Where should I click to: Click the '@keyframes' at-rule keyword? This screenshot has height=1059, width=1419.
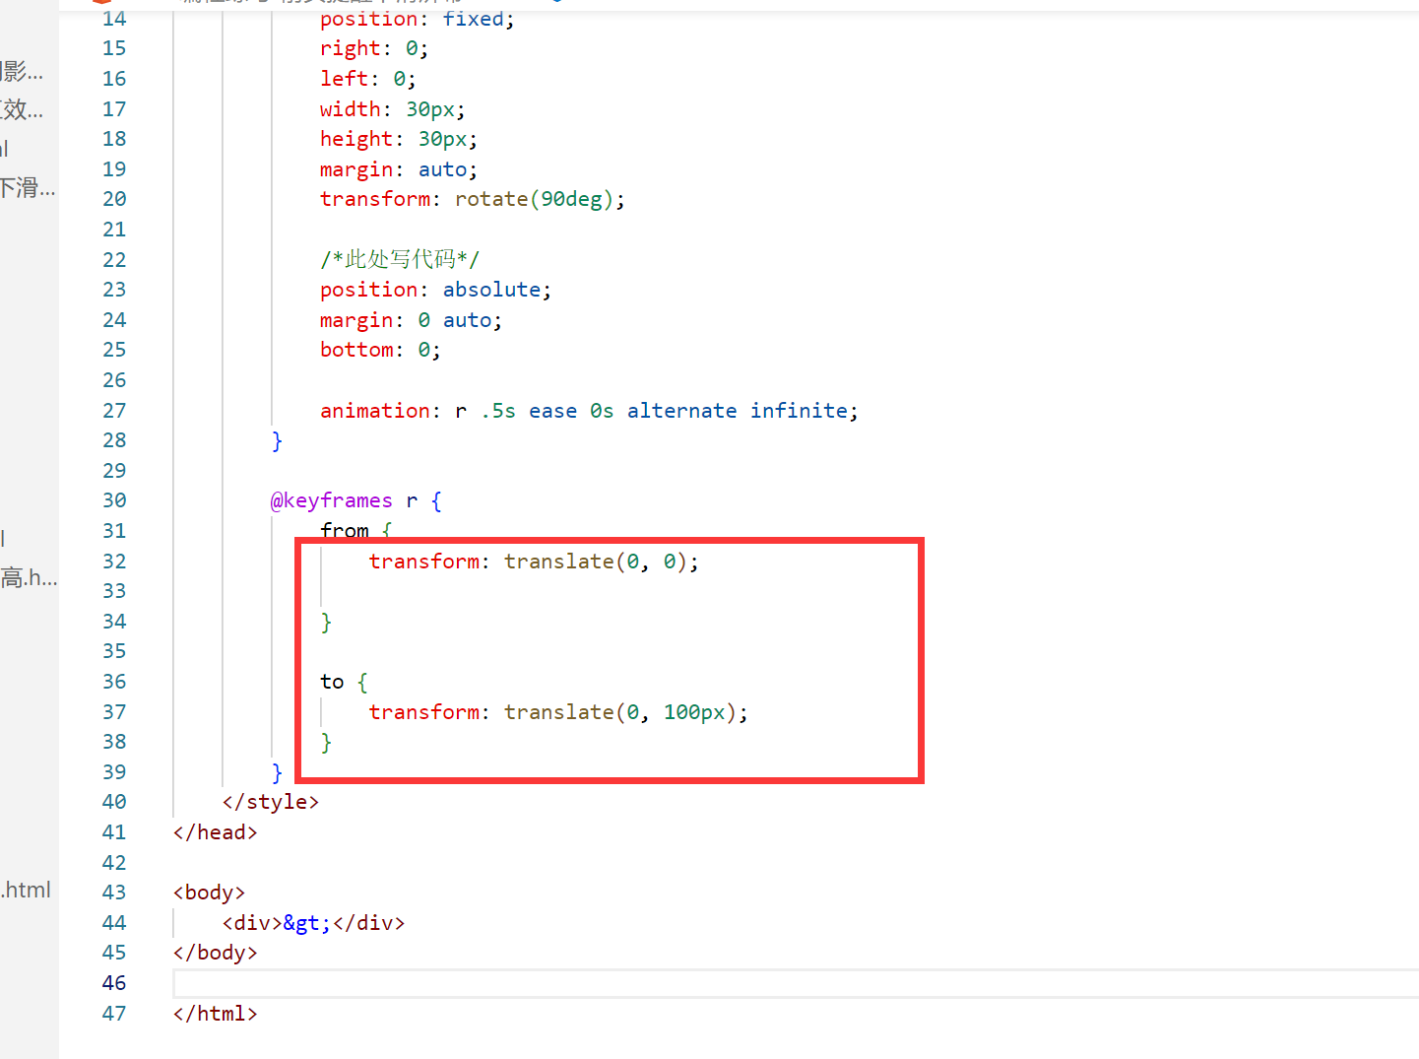332,500
